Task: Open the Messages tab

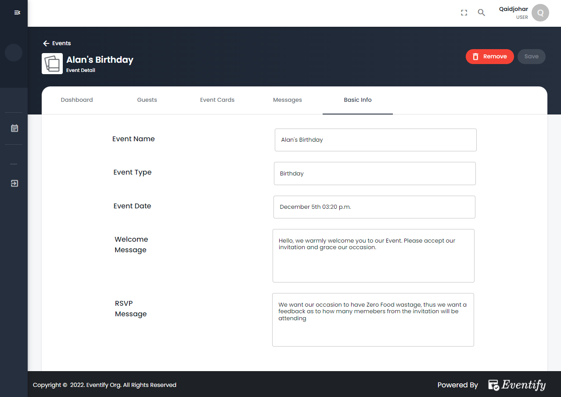Action: 288,100
